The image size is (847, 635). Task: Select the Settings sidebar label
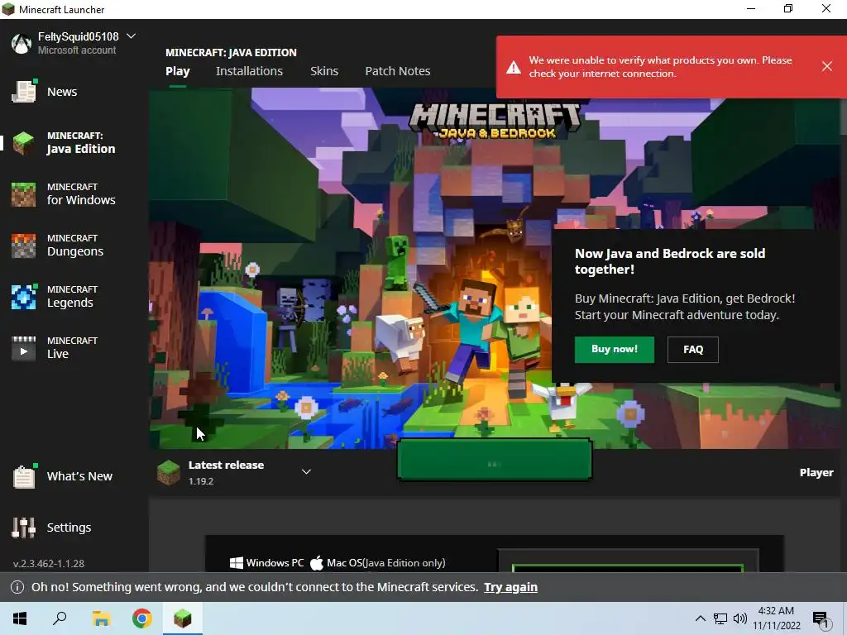(x=69, y=528)
